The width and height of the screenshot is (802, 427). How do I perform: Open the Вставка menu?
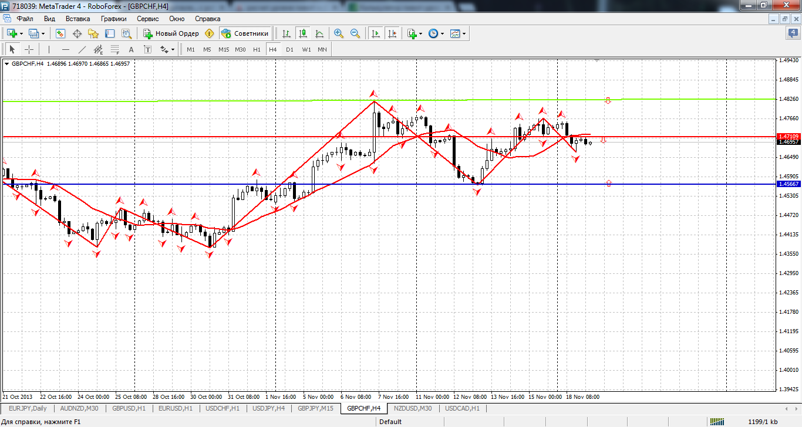tap(77, 19)
